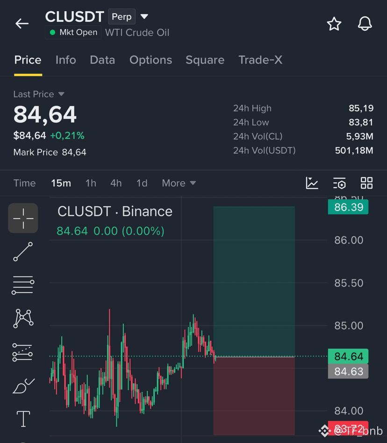Viewport: 387px width, 443px height.
Task: Select the green profit zone of long position
Action: [254, 282]
